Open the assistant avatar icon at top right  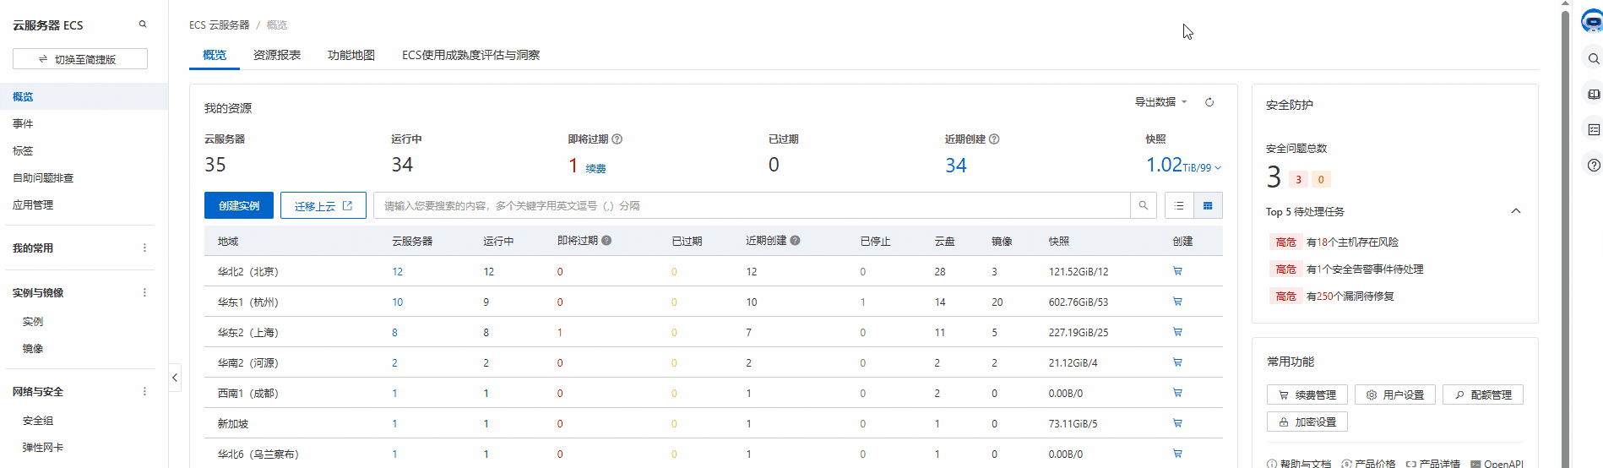pyautogui.click(x=1593, y=21)
